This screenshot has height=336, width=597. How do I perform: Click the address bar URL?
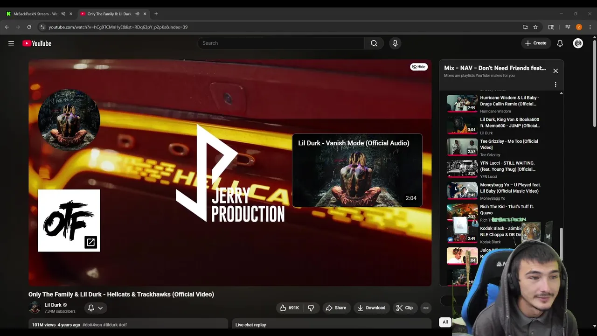pyautogui.click(x=118, y=27)
